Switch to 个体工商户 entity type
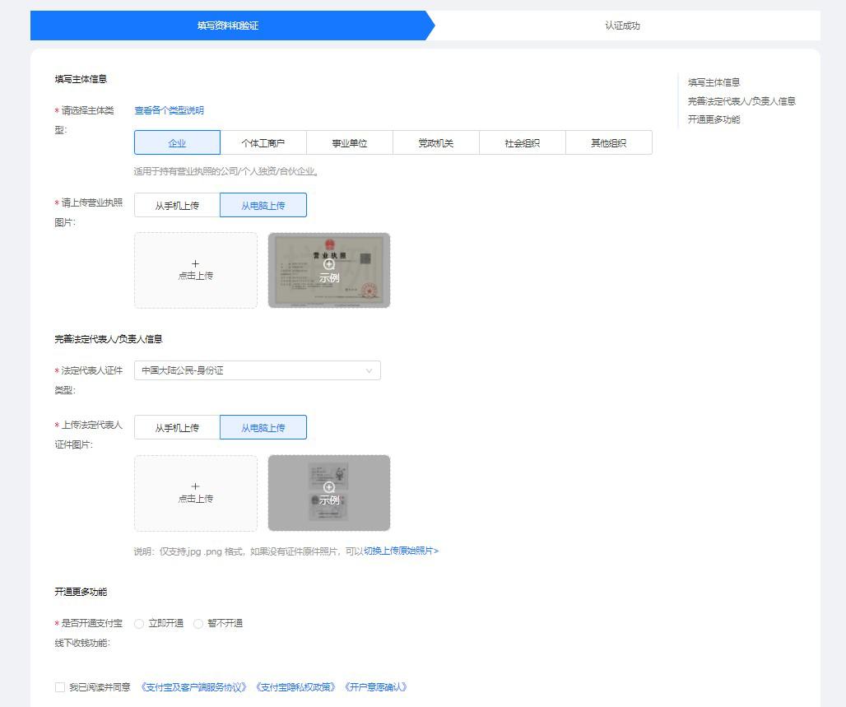Image resolution: width=846 pixels, height=707 pixels. tap(263, 142)
